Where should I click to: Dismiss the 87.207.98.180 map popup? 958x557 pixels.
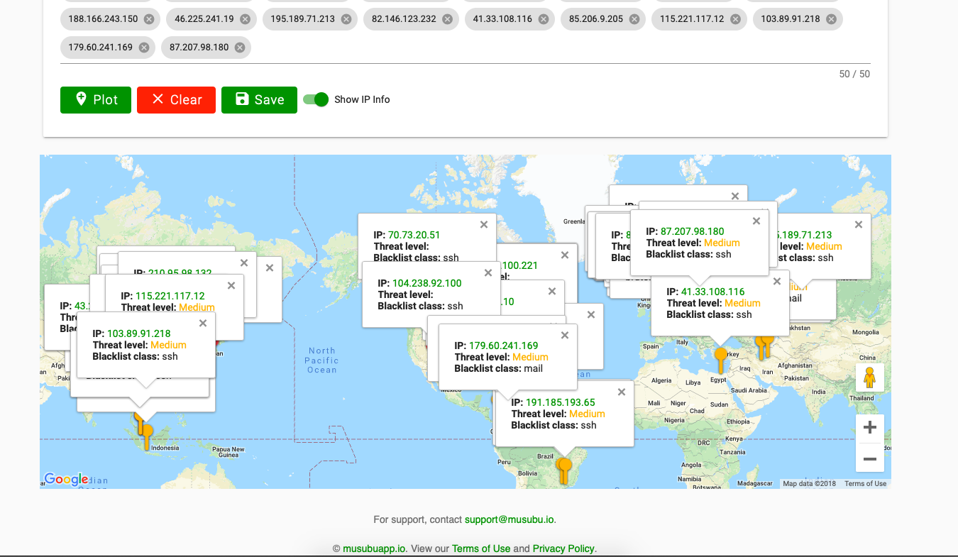point(756,221)
